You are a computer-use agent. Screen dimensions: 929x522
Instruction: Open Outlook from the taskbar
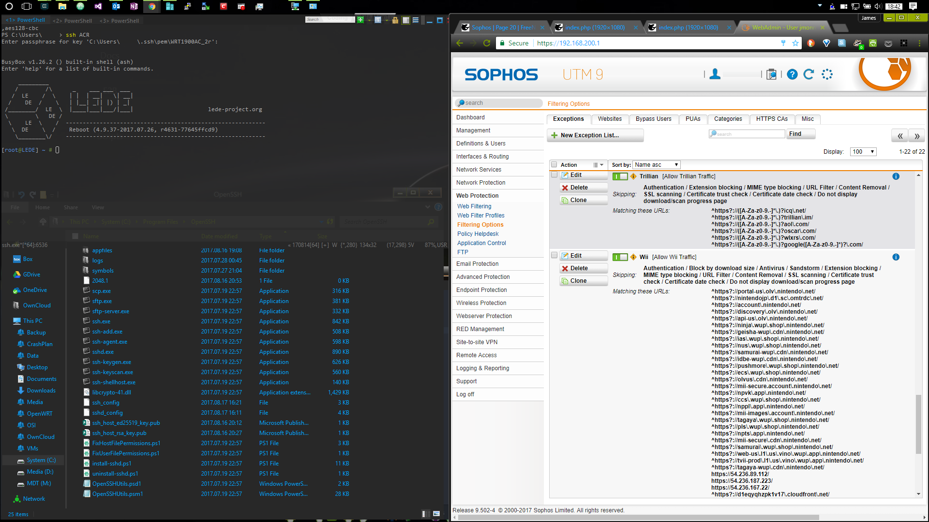click(116, 6)
